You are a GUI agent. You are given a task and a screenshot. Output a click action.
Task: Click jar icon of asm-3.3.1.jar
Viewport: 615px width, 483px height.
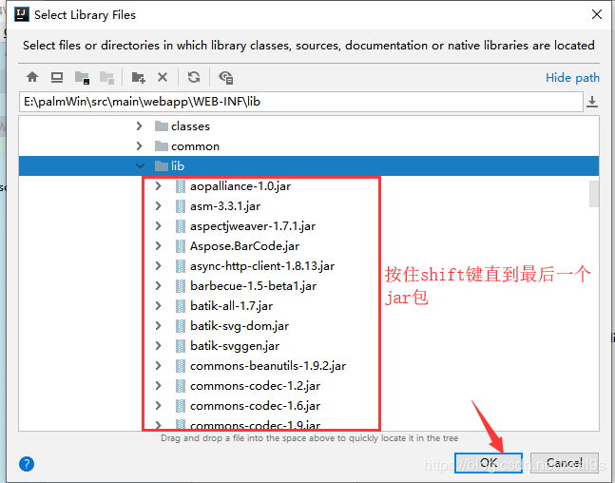[x=180, y=206]
